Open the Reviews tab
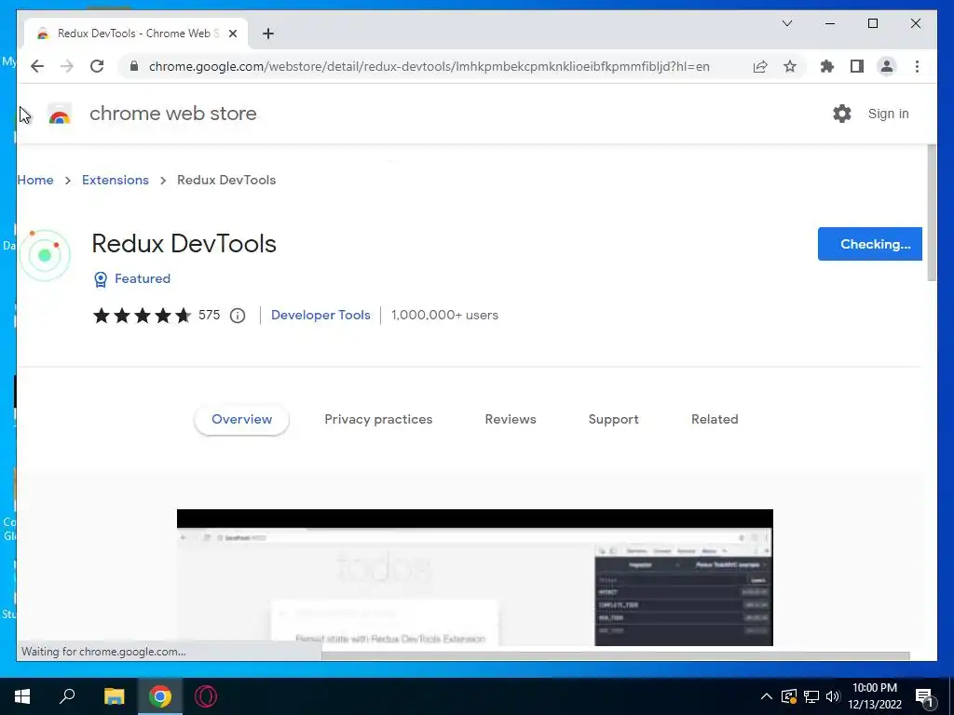954x715 pixels. point(511,420)
